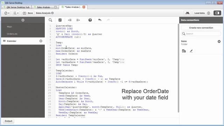The image size is (224, 126).
Task: Click Create new connection
Action: (201, 28)
